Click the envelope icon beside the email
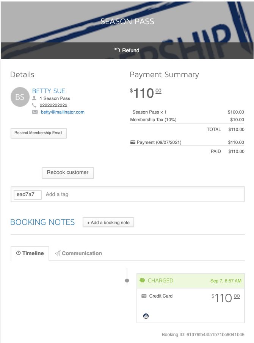 tap(35, 112)
